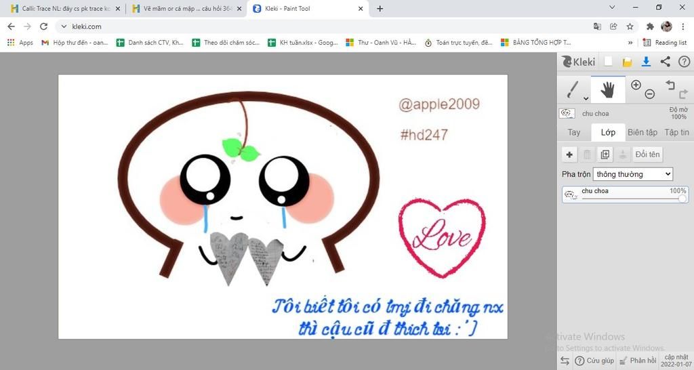The image size is (694, 370).
Task: Open the Chrome profile avatar
Action: [666, 26]
